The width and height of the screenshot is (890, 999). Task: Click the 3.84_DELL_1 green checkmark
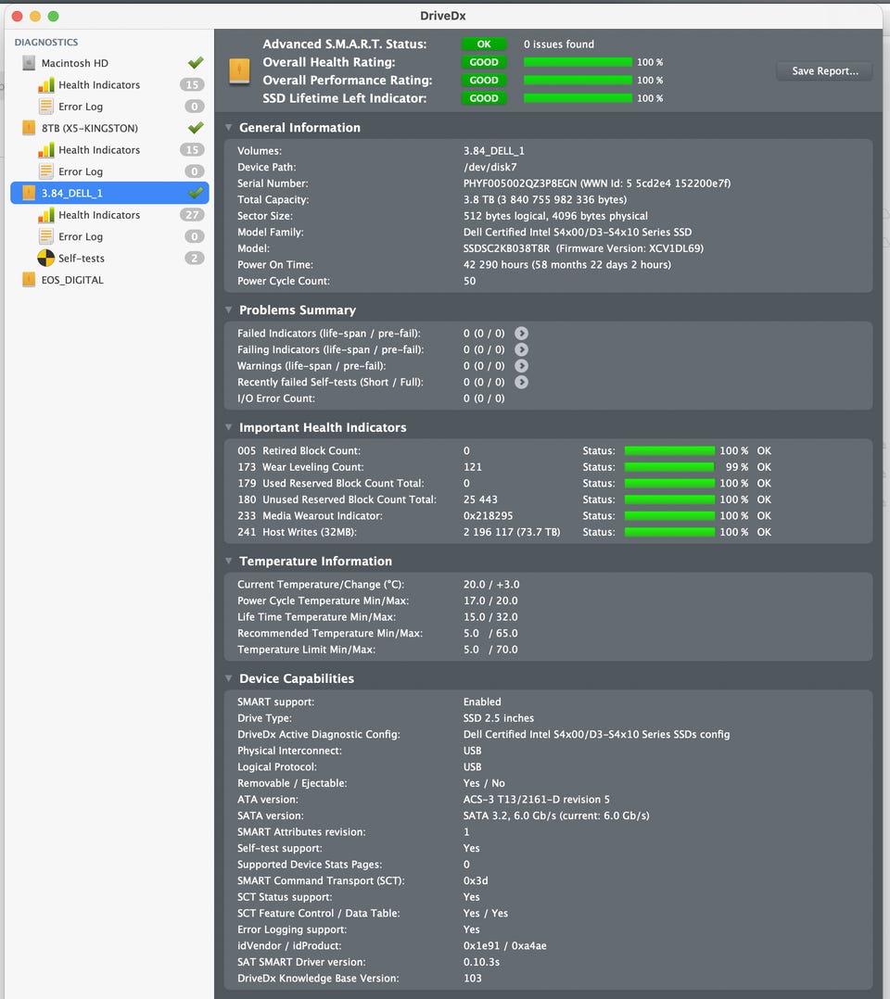pyautogui.click(x=196, y=193)
